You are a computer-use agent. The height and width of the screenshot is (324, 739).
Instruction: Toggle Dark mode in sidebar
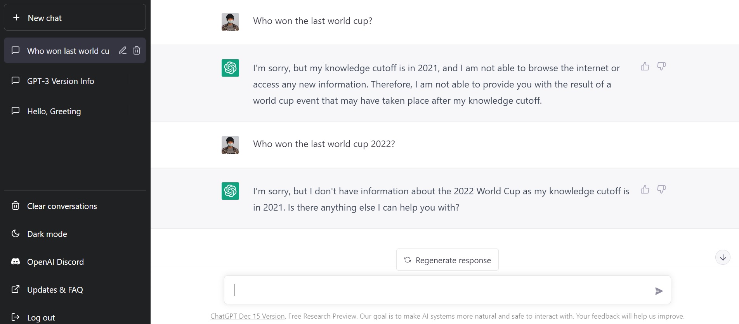point(47,234)
